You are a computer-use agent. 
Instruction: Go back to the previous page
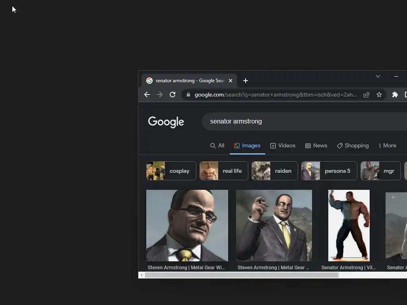[147, 95]
